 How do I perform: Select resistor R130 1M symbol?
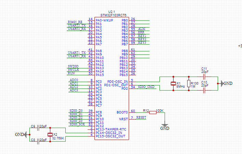(189, 83)
